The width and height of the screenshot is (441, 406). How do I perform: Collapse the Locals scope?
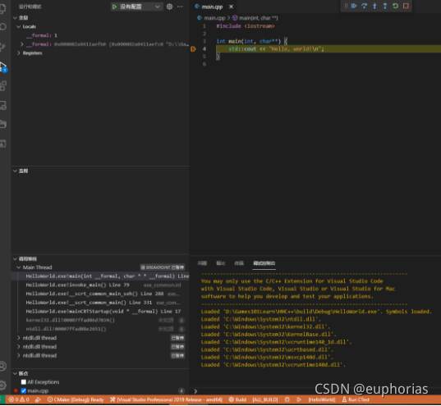point(19,26)
